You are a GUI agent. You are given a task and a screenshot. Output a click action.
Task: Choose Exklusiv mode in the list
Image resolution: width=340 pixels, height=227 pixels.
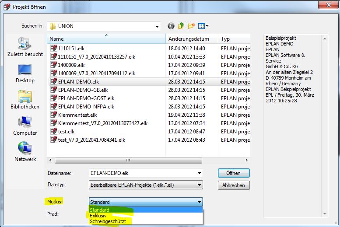pyautogui.click(x=146, y=216)
